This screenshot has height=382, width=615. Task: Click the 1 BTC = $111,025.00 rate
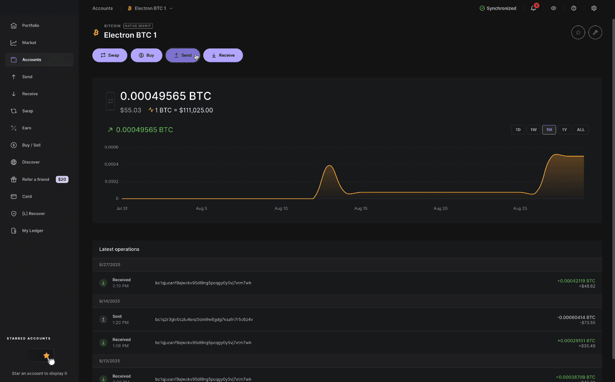[184, 110]
